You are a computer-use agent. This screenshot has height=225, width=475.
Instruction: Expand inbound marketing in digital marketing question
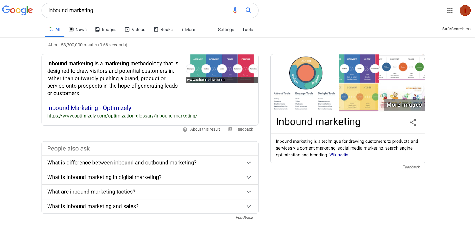tap(150, 177)
